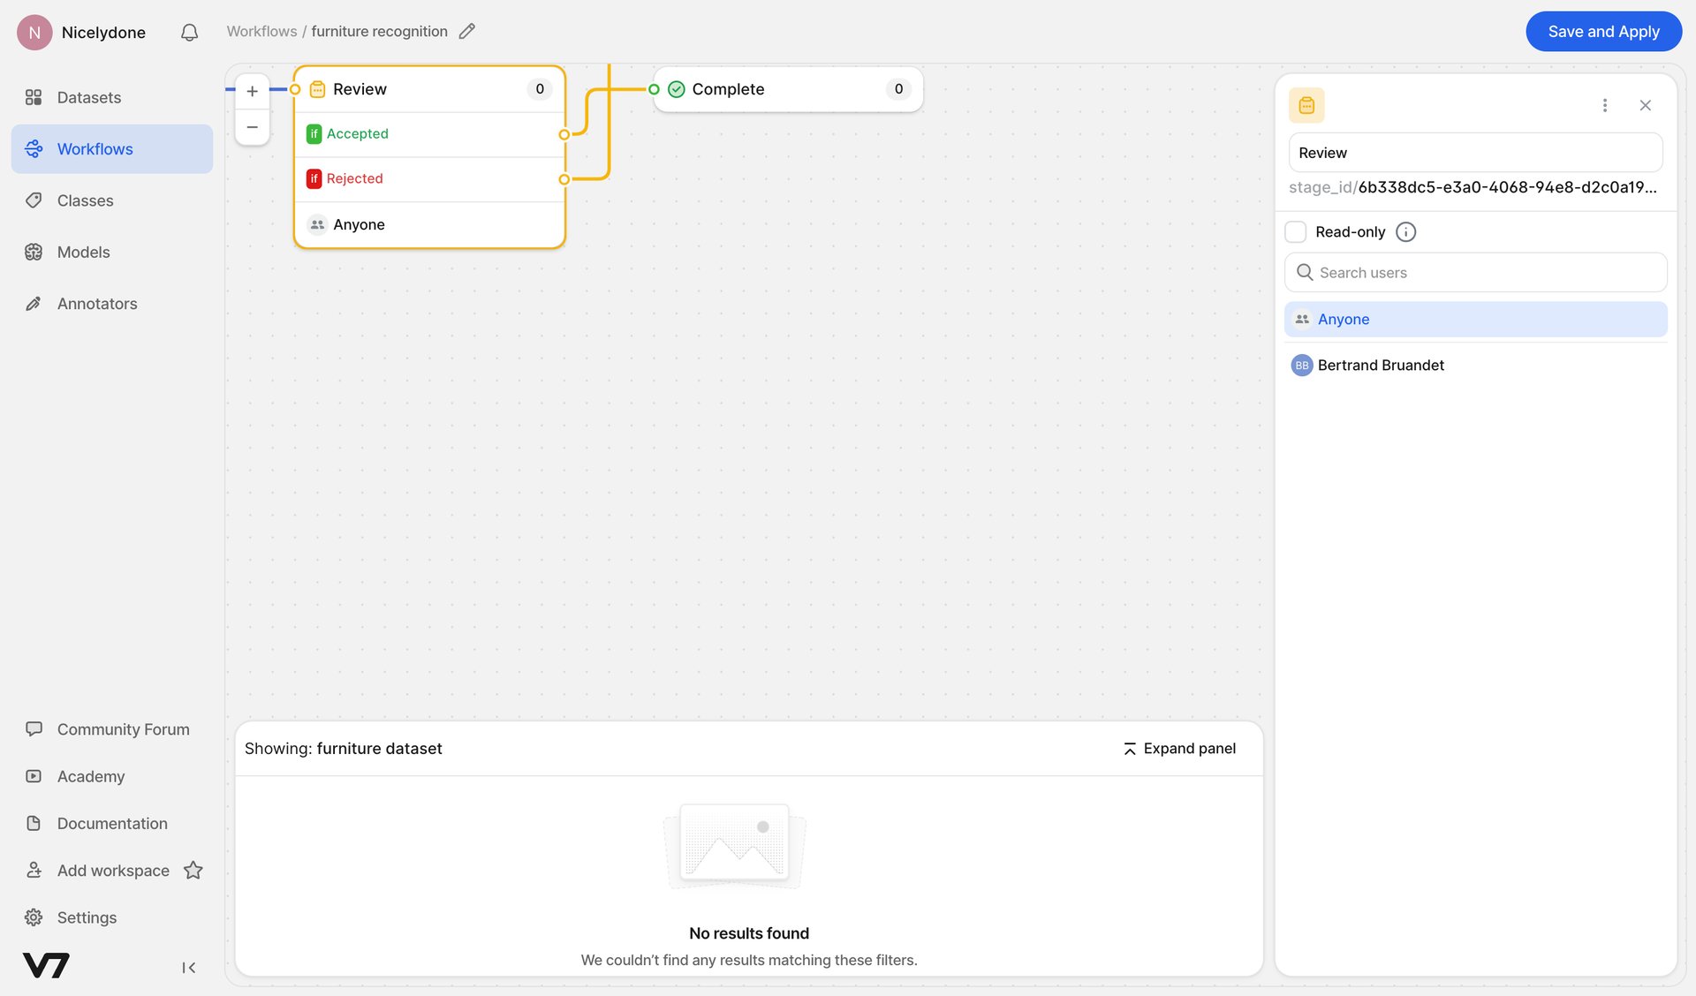Viewport: 1696px width, 996px height.
Task: Click the green checkmark icon on Complete stage
Action: (x=676, y=89)
